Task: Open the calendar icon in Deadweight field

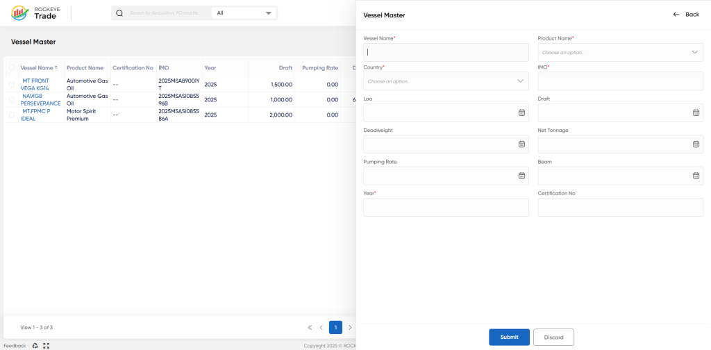Action: point(521,144)
